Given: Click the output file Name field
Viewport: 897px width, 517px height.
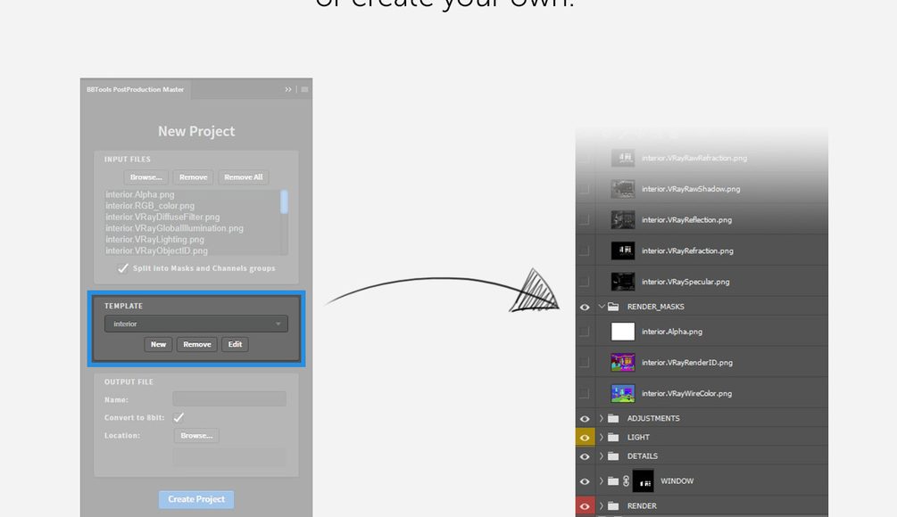Looking at the screenshot, I should (229, 399).
